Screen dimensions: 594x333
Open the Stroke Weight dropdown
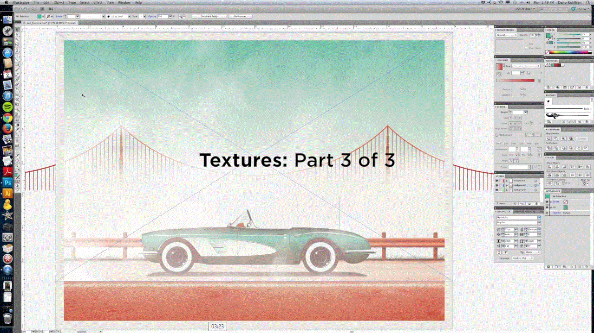[x=525, y=112]
